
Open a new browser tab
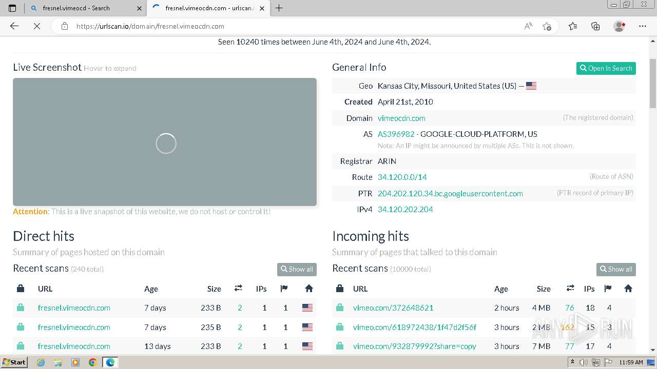(279, 8)
